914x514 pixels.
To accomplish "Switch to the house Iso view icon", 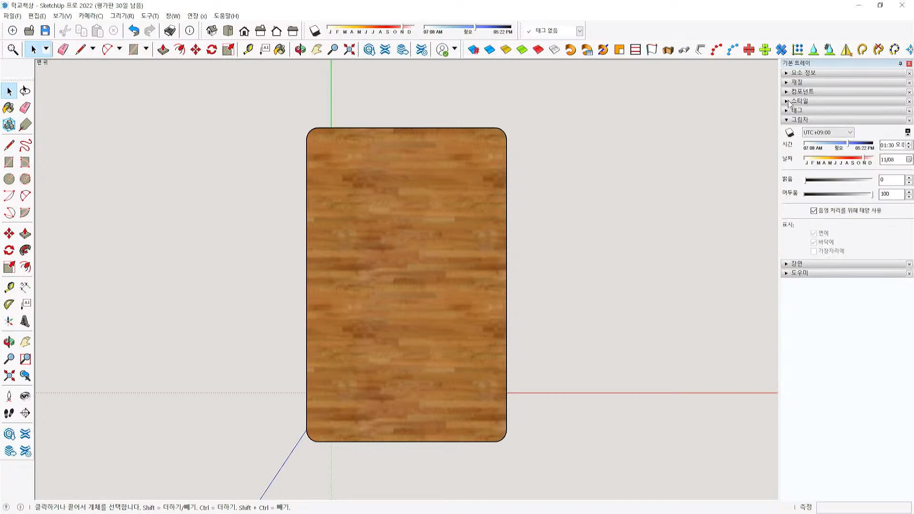I will 212,31.
